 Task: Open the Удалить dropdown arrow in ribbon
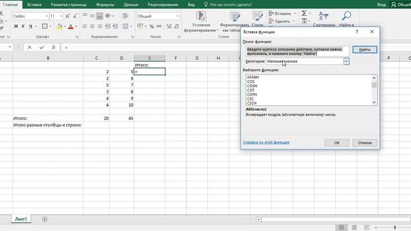294,21
